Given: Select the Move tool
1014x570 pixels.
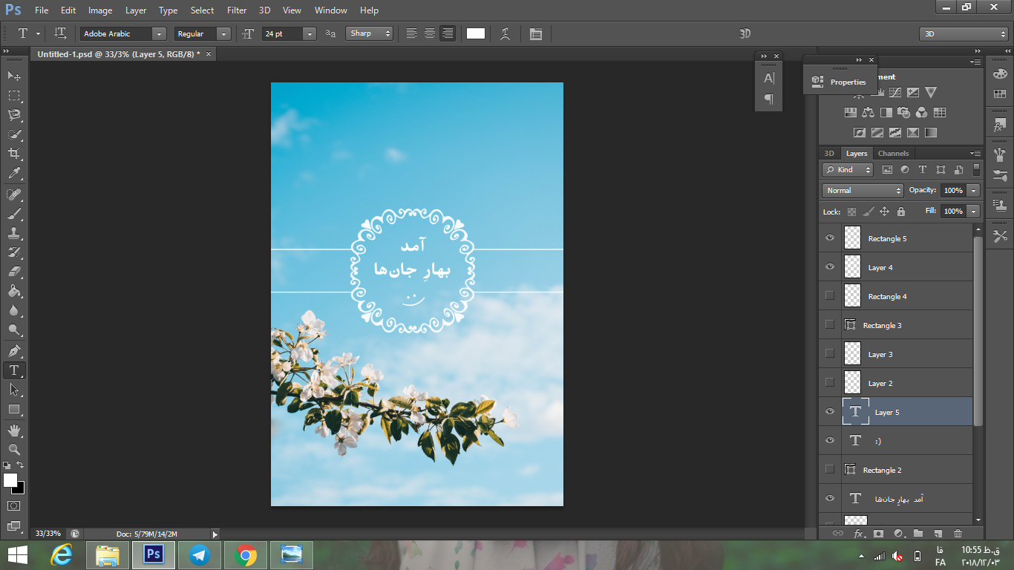Looking at the screenshot, I should click(x=14, y=76).
